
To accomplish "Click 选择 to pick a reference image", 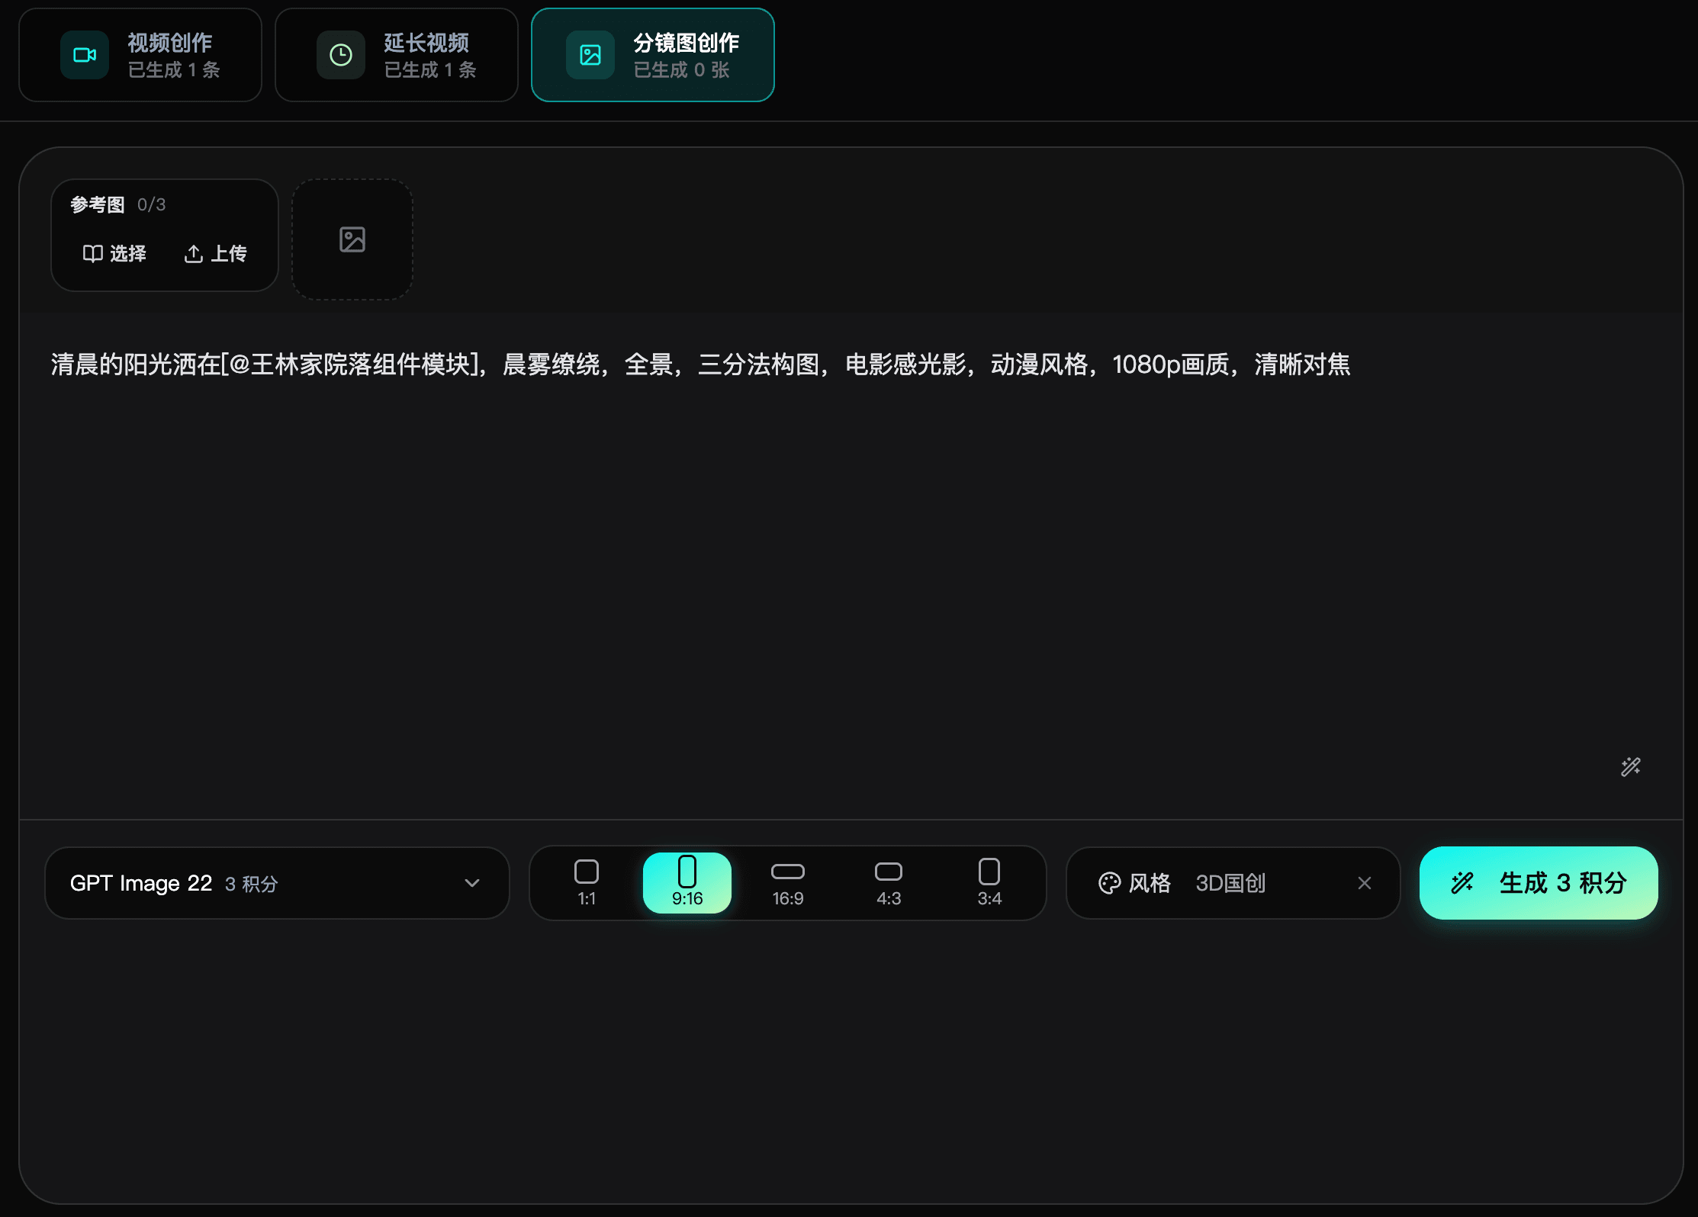I will click(x=114, y=253).
